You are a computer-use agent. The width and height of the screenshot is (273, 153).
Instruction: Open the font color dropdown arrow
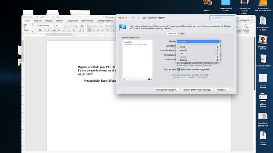click(x=83, y=31)
